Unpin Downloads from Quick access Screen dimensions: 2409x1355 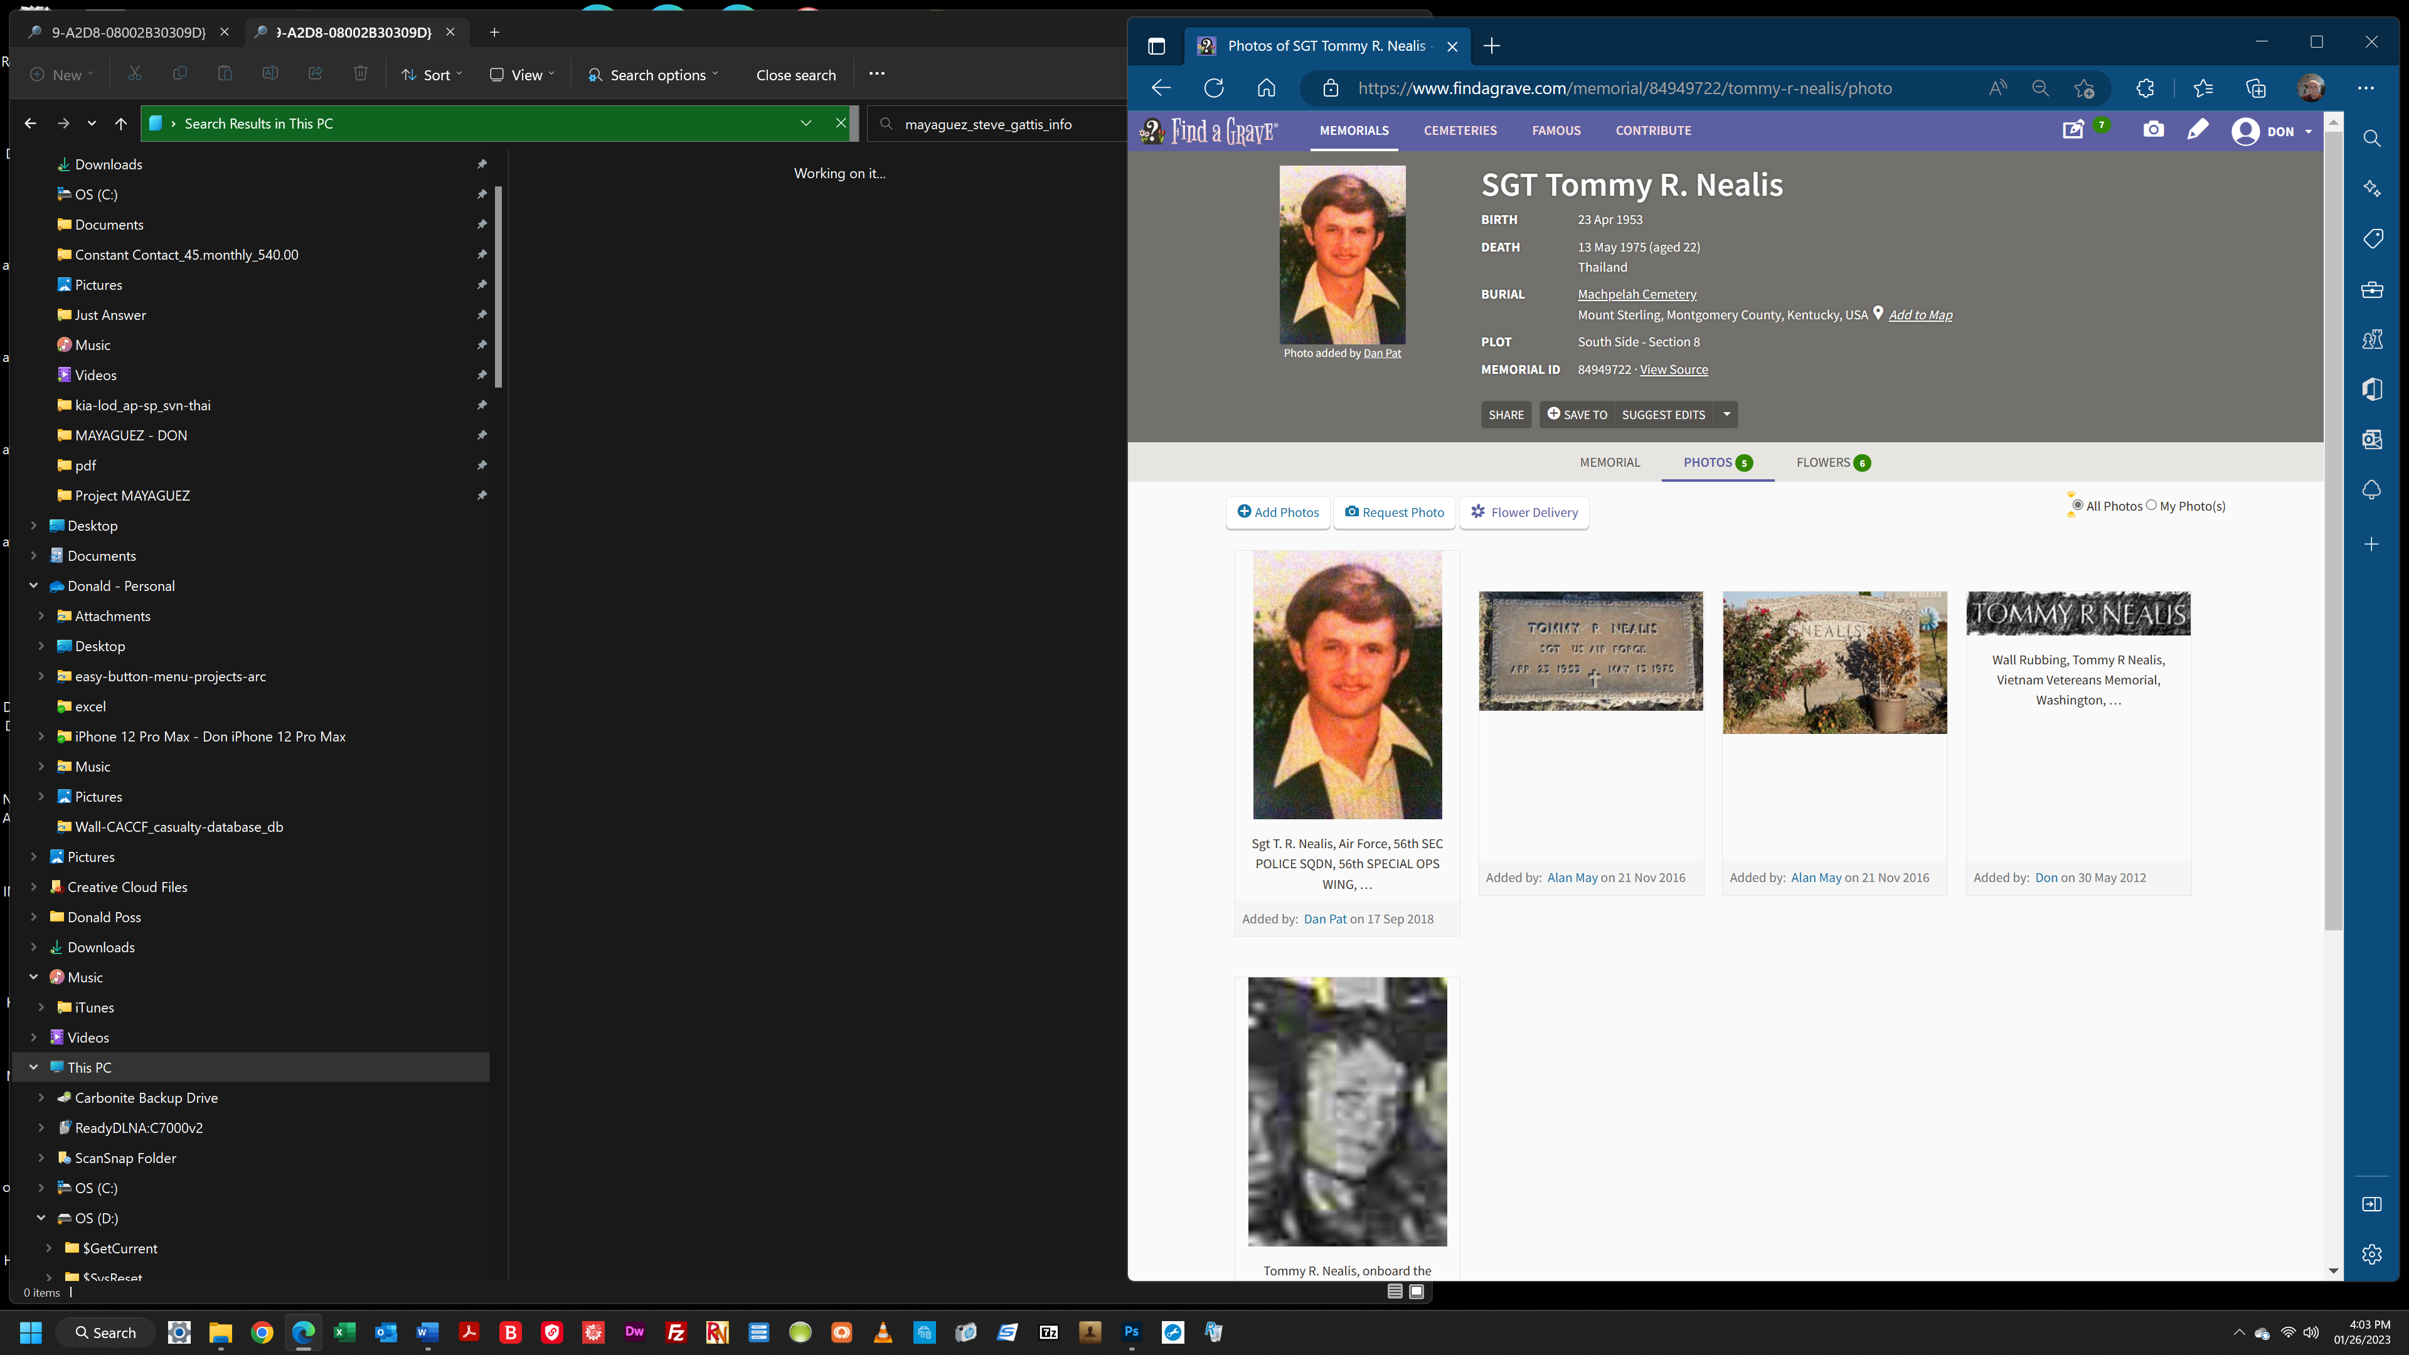click(x=482, y=164)
